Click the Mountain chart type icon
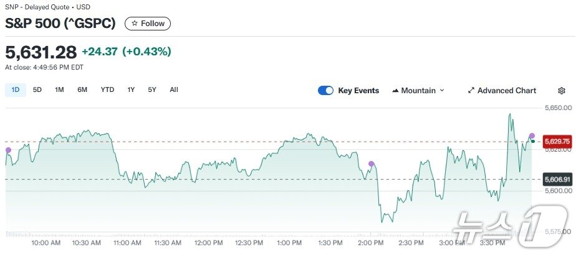Image resolution: width=576 pixels, height=256 pixels. pyautogui.click(x=396, y=91)
